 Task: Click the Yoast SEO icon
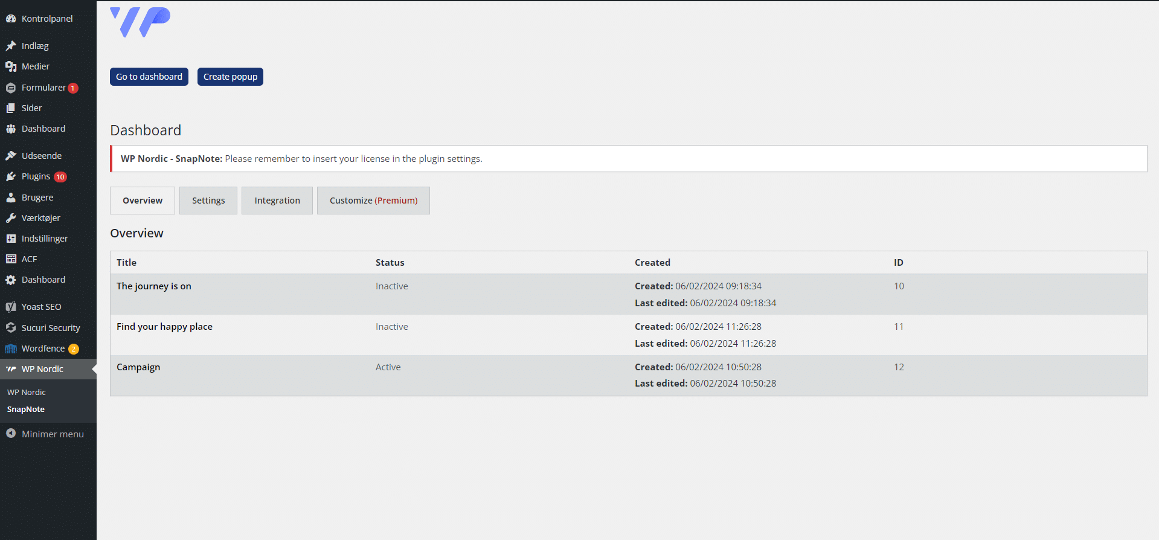pyautogui.click(x=11, y=307)
